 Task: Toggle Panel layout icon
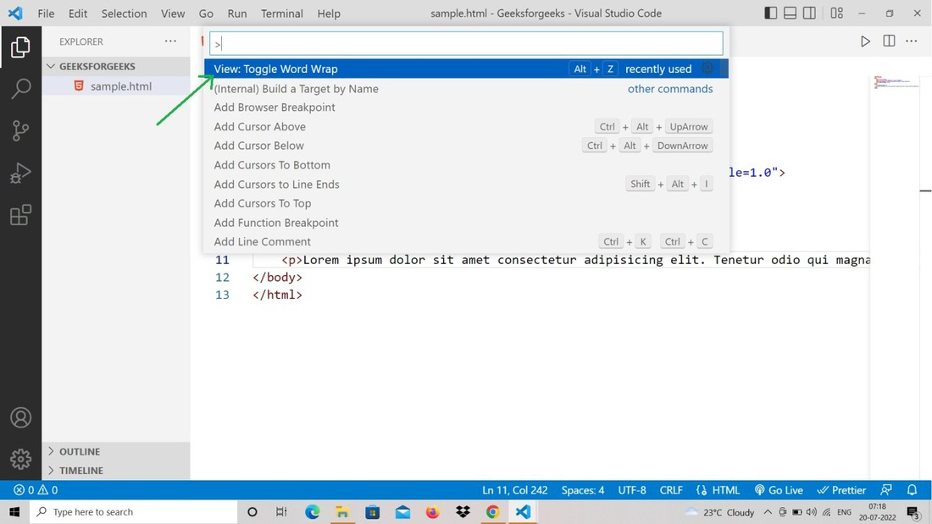[790, 13]
